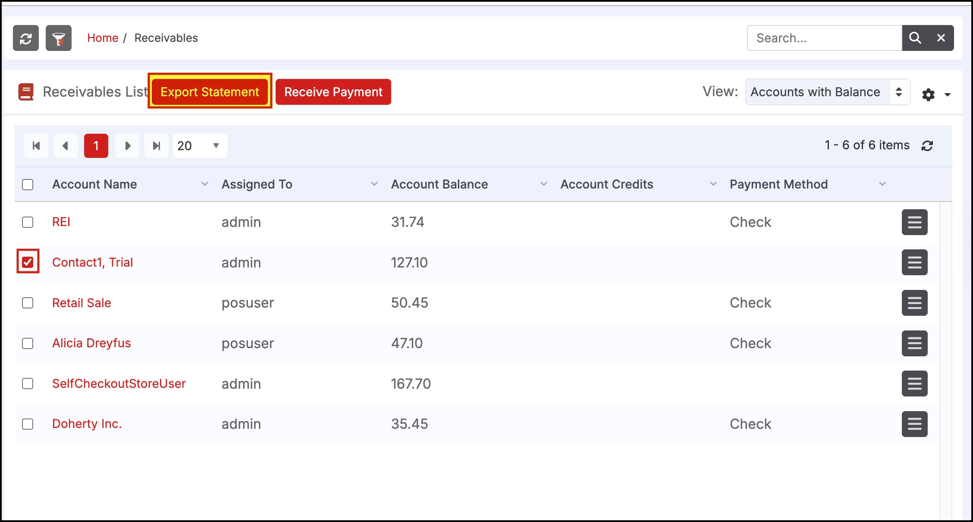Screen dimensions: 973x522
Task: Check the Retail Sale row checkbox
Action: pos(28,303)
